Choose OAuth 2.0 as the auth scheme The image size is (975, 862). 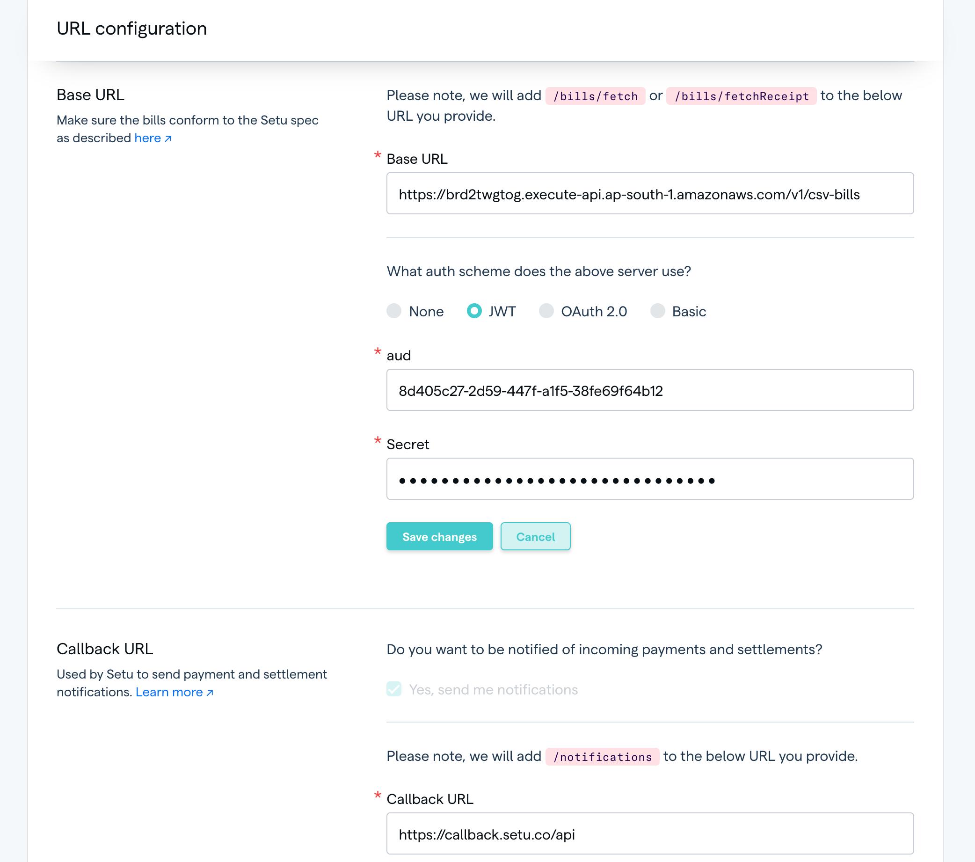point(546,311)
